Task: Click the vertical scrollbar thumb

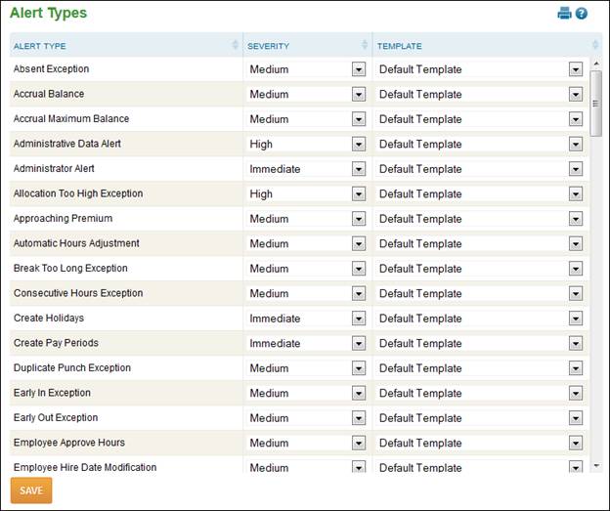Action: pos(595,104)
